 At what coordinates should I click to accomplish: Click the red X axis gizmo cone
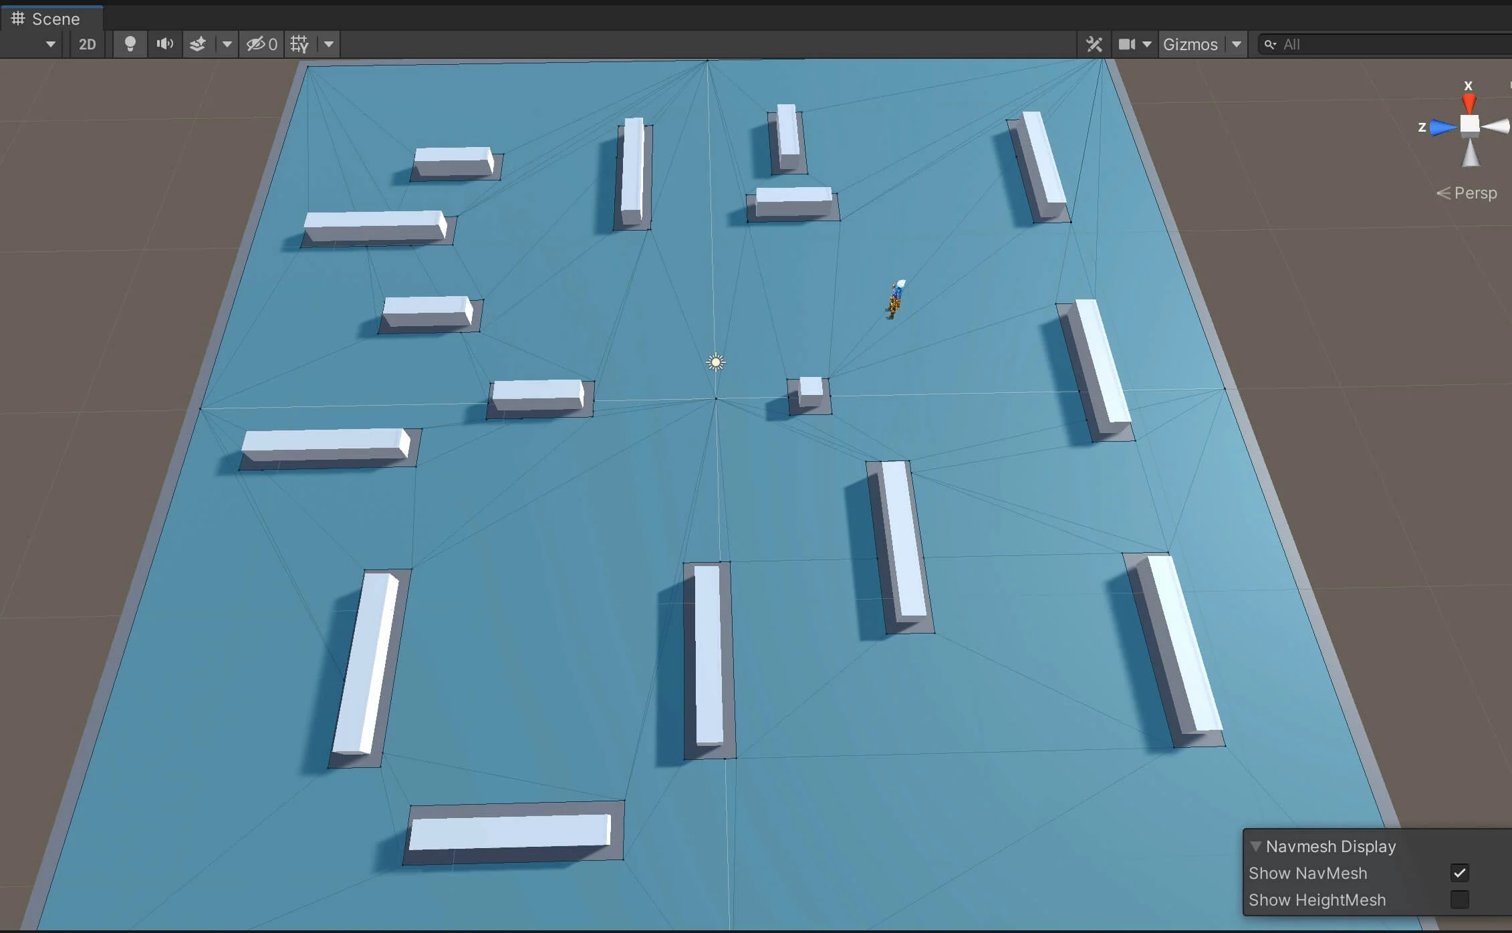coord(1469,102)
